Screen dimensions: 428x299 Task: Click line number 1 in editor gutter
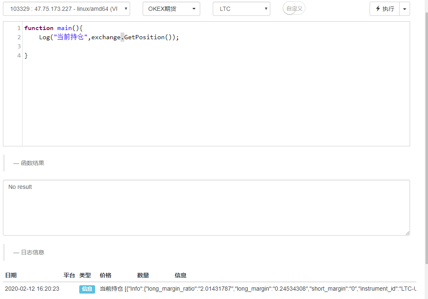click(x=19, y=28)
